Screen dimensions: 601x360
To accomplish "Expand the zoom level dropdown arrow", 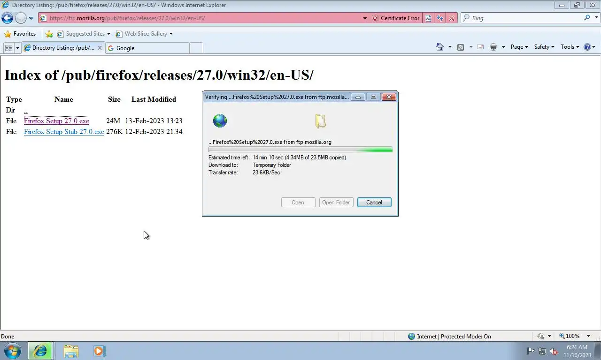I will click(x=588, y=336).
